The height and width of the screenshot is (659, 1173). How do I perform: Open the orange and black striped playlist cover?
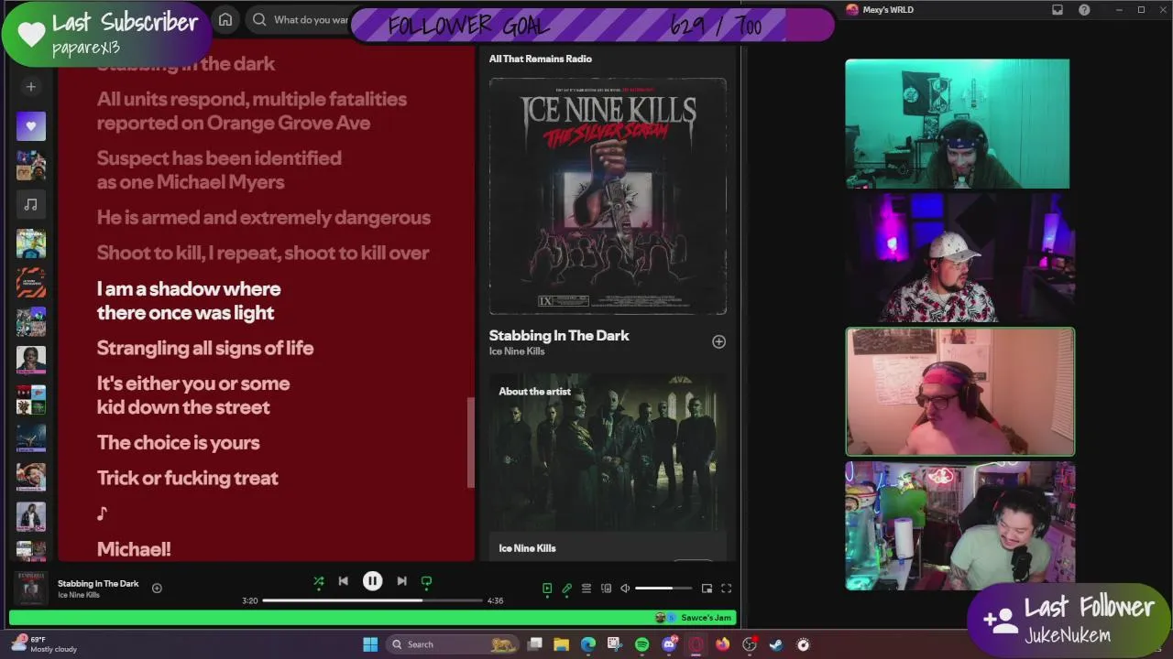[31, 283]
